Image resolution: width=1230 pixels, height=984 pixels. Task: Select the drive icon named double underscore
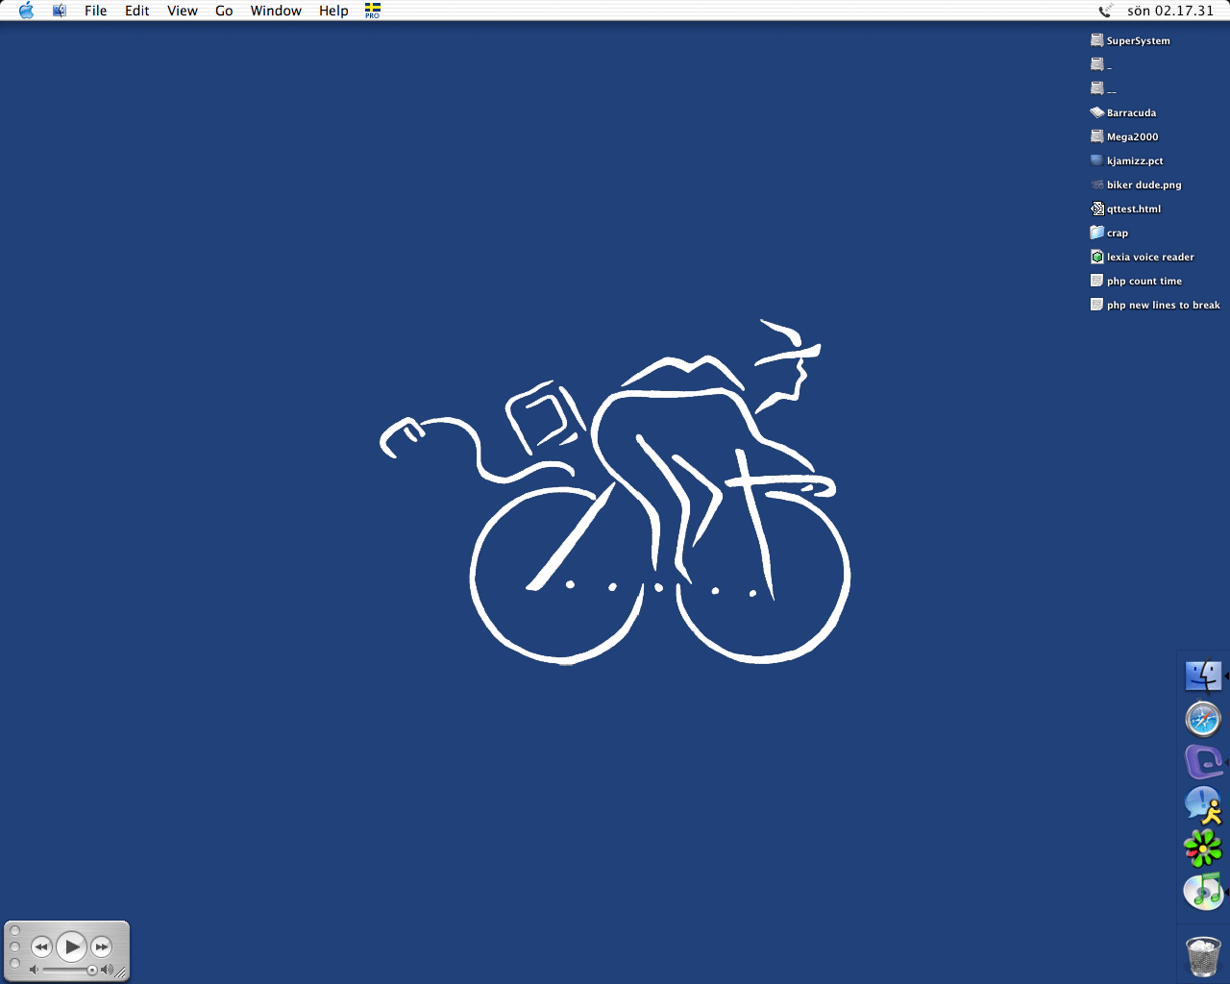pos(1096,88)
